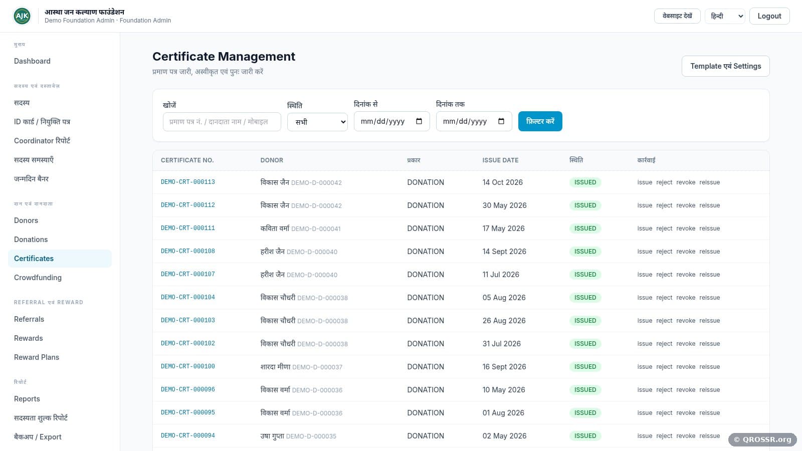Click ISSUED badge of DEMO-CRT-000102
Viewport: 802px width, 451px height.
coord(585,344)
